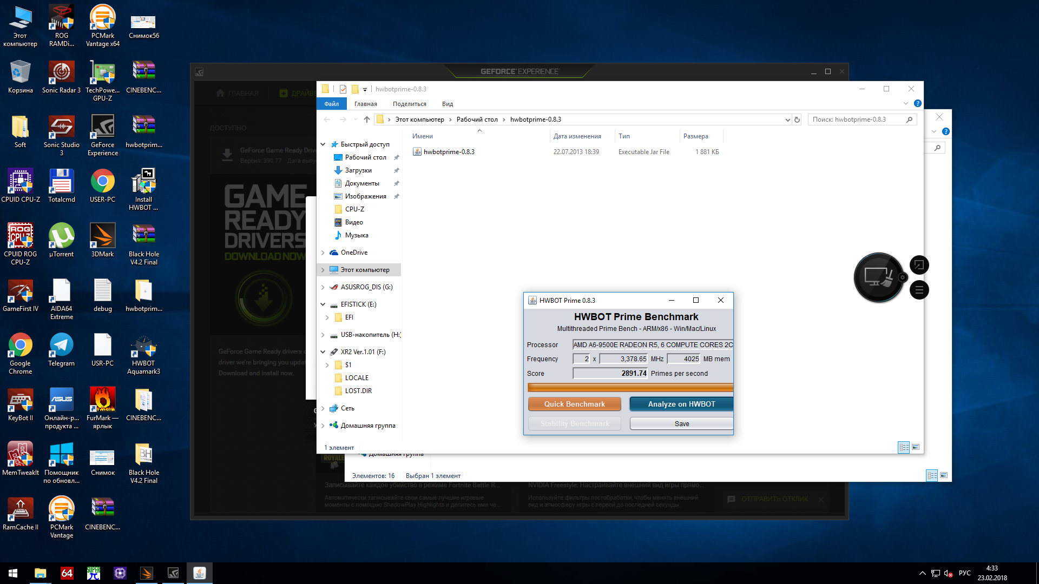
Task: Open Поделиться ribbon tab
Action: tap(410, 104)
